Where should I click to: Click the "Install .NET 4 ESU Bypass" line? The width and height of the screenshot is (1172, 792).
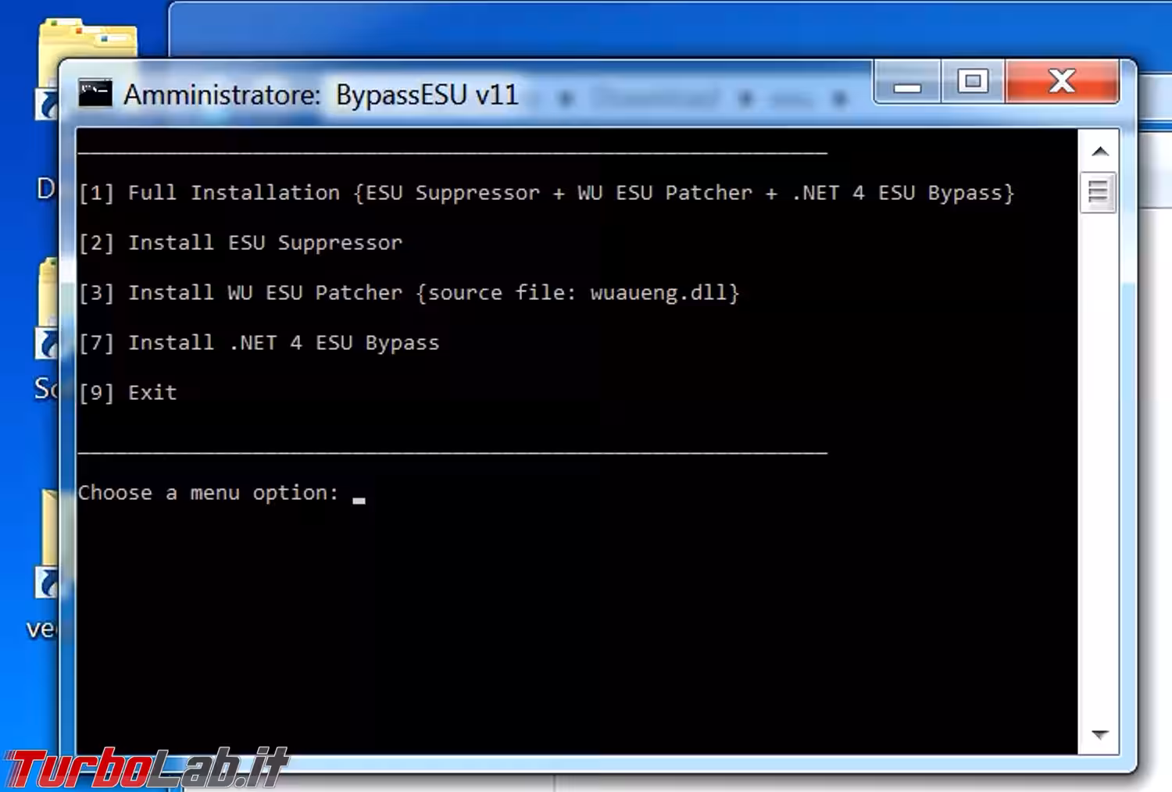coord(259,343)
